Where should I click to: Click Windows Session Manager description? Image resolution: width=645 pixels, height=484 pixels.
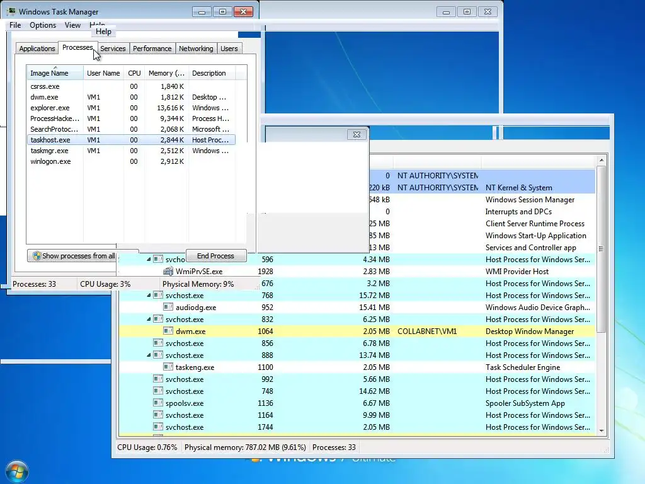(530, 200)
